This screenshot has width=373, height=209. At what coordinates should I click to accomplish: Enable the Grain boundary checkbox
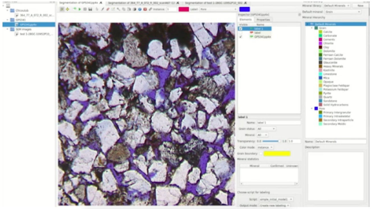pyautogui.click(x=261, y=154)
